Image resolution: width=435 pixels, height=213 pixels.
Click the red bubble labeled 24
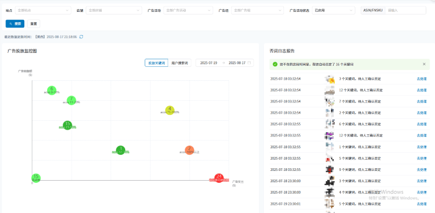click(x=219, y=178)
